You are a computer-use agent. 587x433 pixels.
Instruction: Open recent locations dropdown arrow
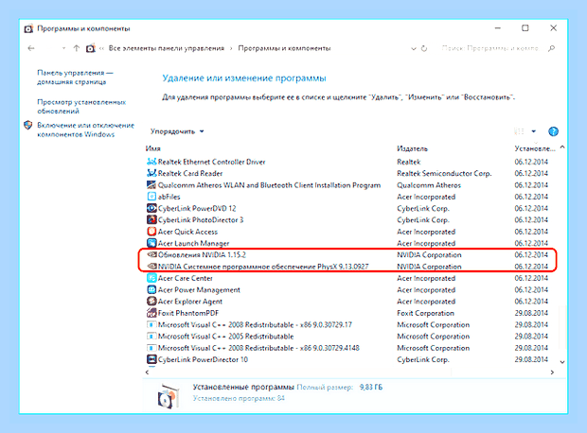coord(63,48)
